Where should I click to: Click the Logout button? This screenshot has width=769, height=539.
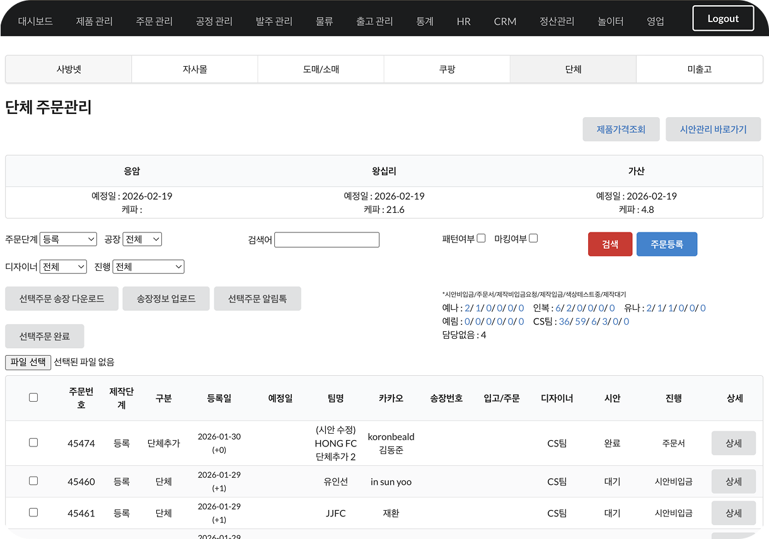723,18
